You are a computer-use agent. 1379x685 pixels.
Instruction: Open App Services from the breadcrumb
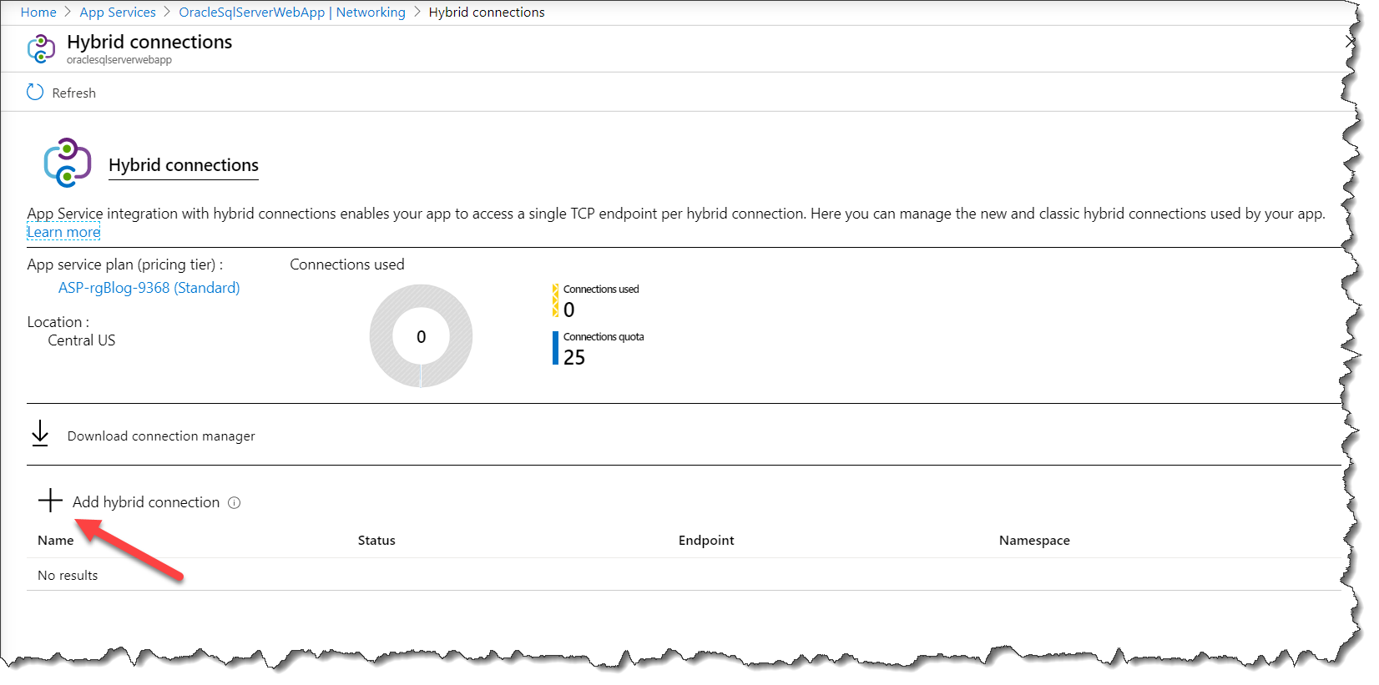tap(118, 13)
